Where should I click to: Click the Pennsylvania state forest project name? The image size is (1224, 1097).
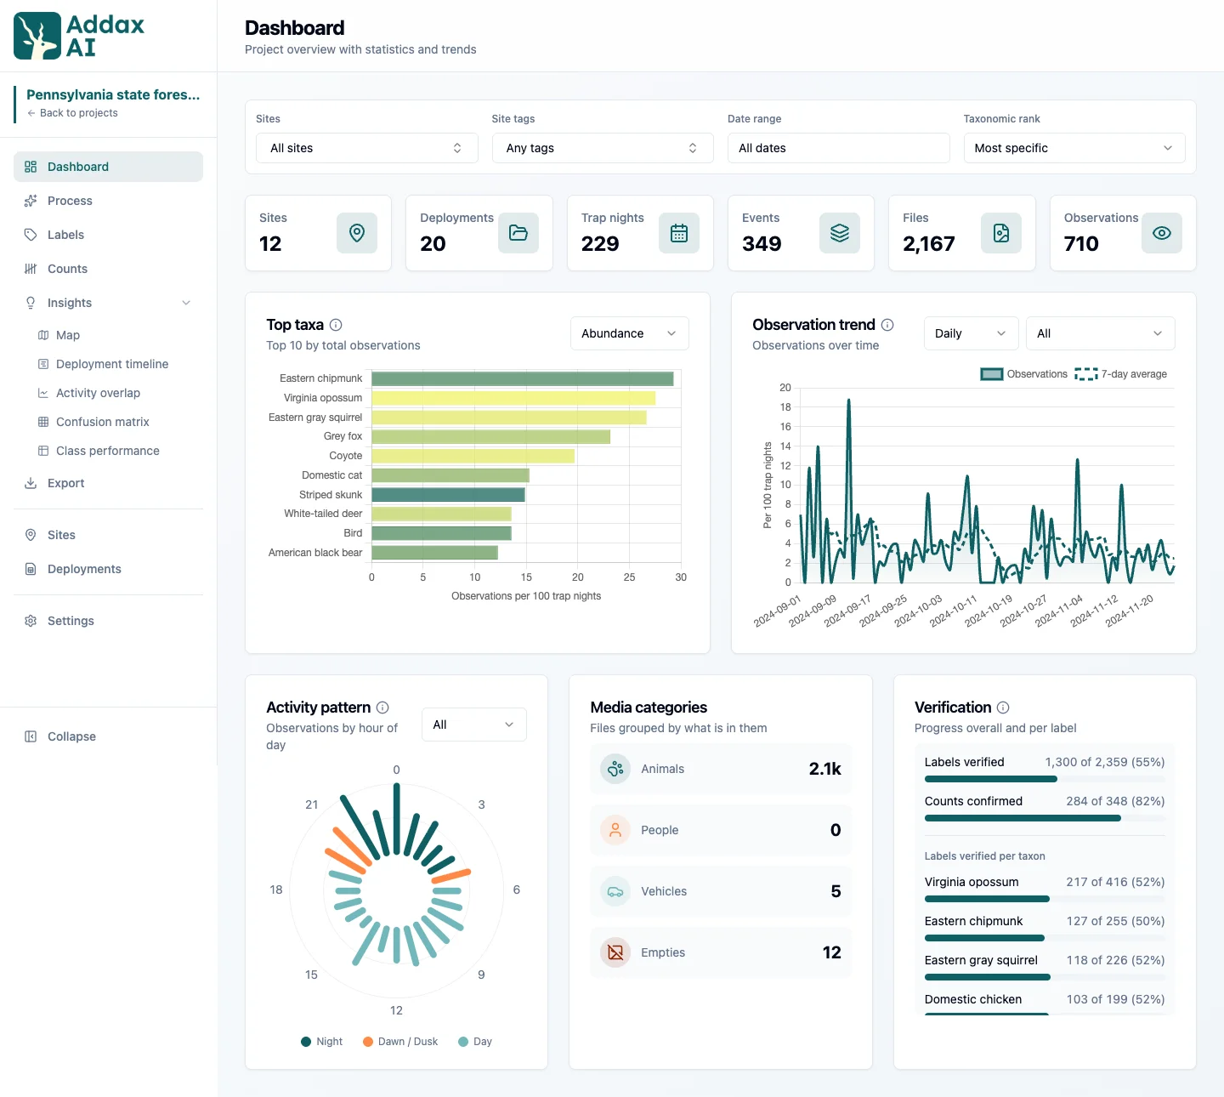[x=113, y=94]
